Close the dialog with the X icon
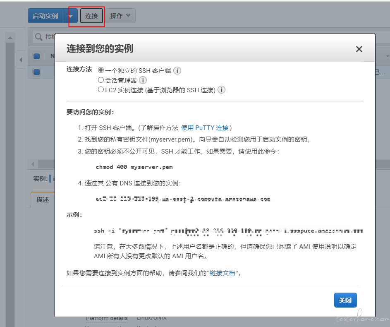The width and height of the screenshot is (390, 327). click(359, 49)
